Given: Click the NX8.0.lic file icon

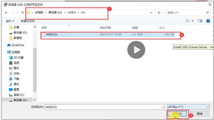Looking at the screenshot, I should tap(43, 35).
